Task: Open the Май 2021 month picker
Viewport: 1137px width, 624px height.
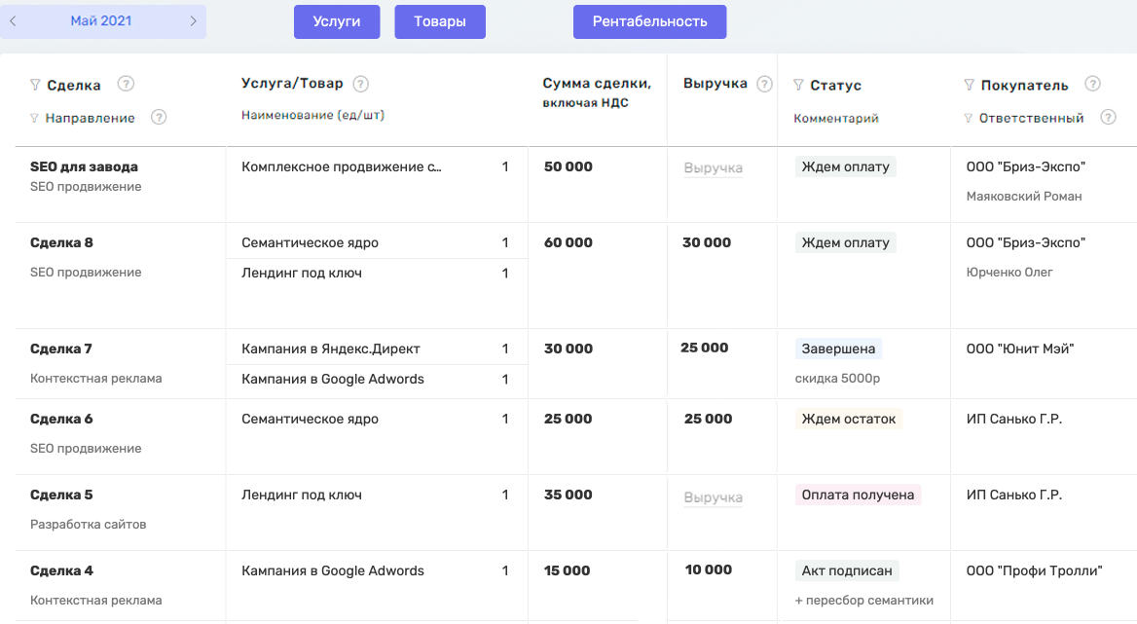Action: 101,21
